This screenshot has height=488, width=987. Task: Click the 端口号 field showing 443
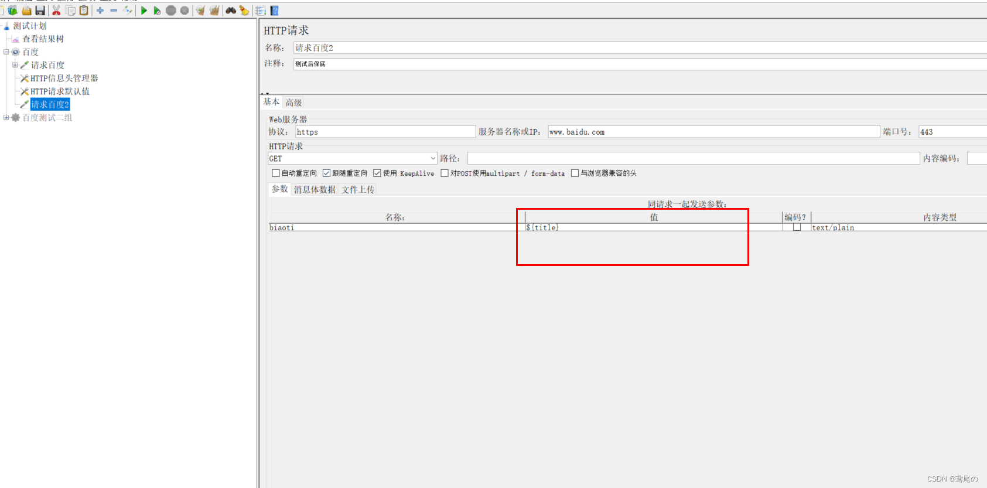coord(952,132)
